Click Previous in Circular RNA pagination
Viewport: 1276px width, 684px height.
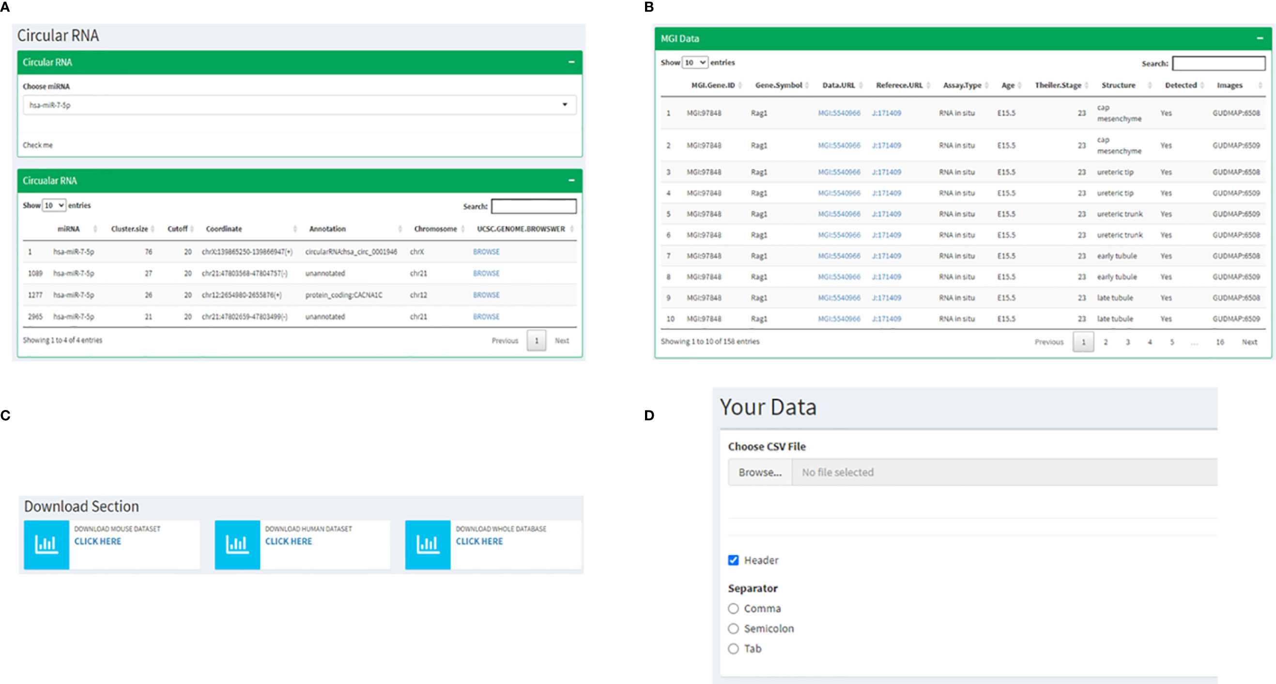point(505,341)
